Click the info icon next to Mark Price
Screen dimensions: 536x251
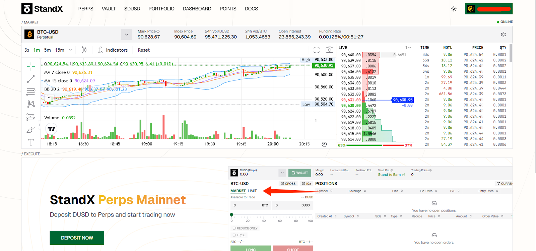coord(158,32)
